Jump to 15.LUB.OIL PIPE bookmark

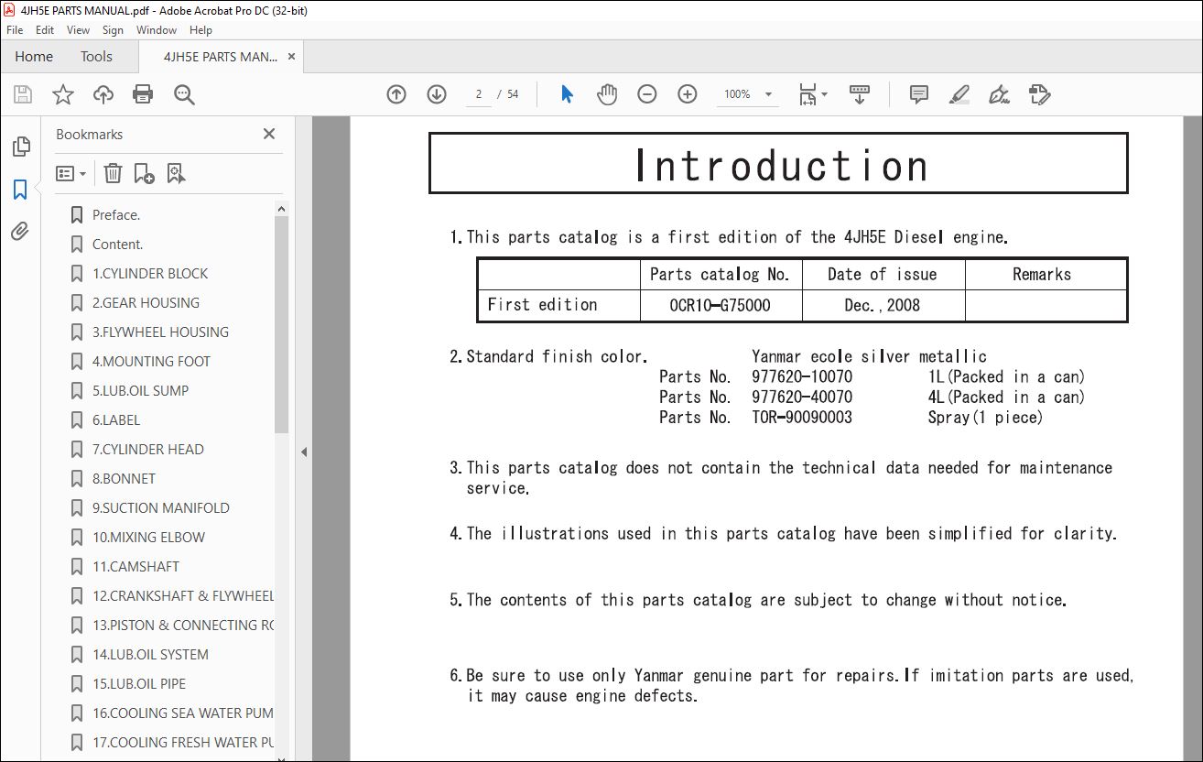pyautogui.click(x=139, y=684)
